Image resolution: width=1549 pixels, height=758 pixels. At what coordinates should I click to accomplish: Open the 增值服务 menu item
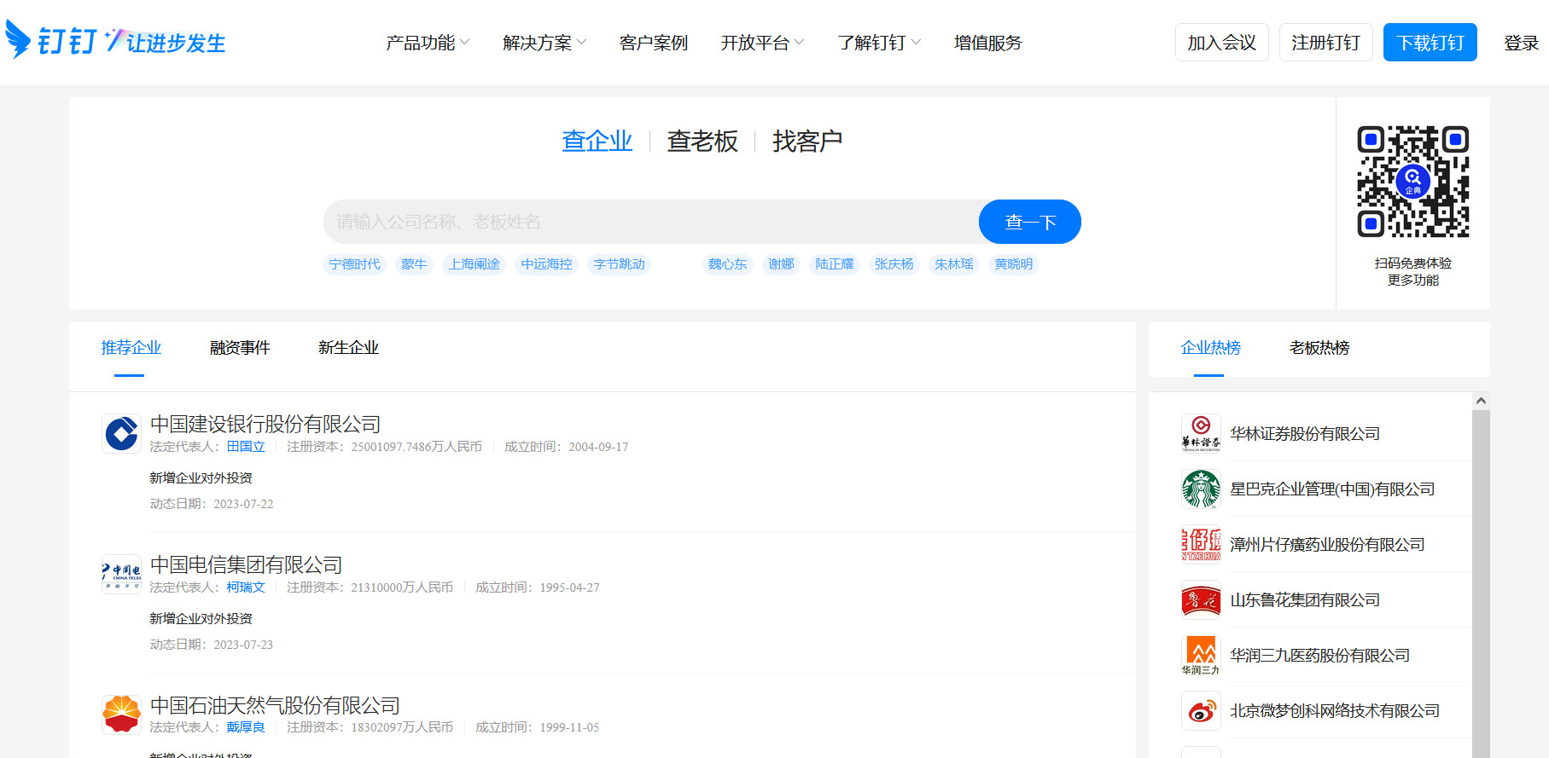pyautogui.click(x=987, y=43)
